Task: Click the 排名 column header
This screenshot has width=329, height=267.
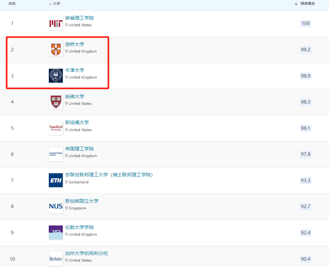Action: coord(12,3)
